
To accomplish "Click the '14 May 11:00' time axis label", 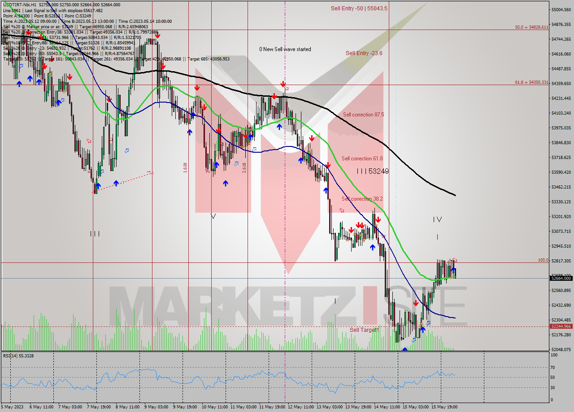I will click(388, 407).
